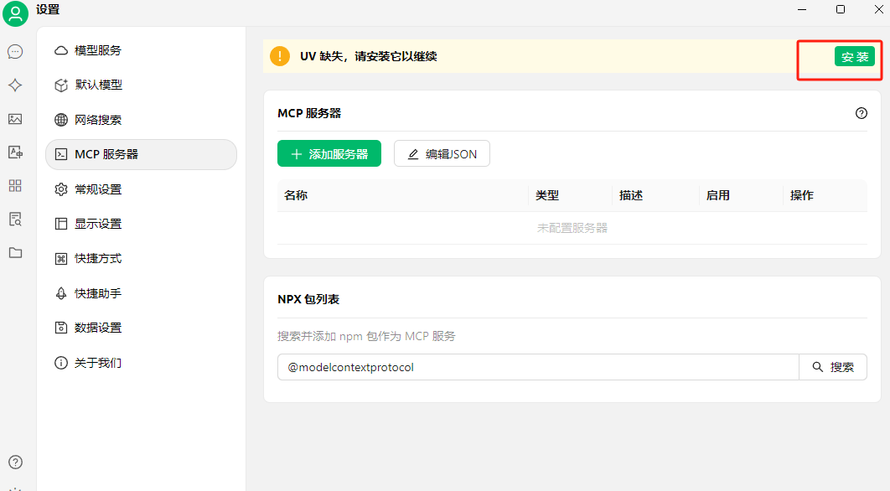Select 模型服务 in settings menu
Screen dimensions: 890x491
(x=98, y=50)
